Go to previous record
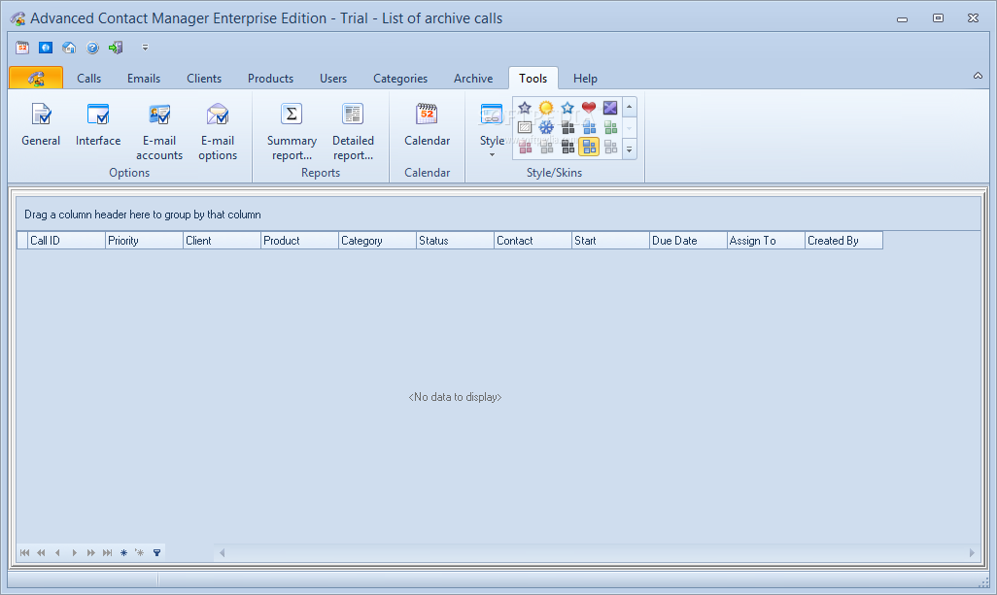This screenshot has height=595, width=997. (58, 552)
